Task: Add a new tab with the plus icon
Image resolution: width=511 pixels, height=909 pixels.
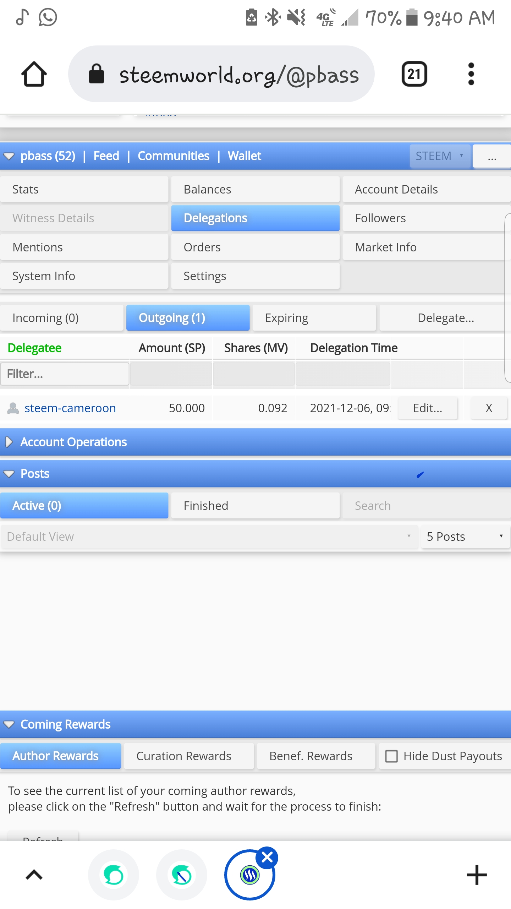Action: [x=477, y=875]
